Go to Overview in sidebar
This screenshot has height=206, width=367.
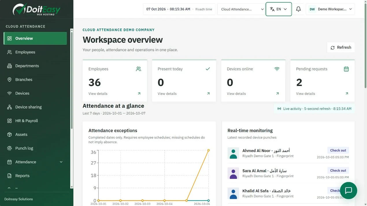35,38
